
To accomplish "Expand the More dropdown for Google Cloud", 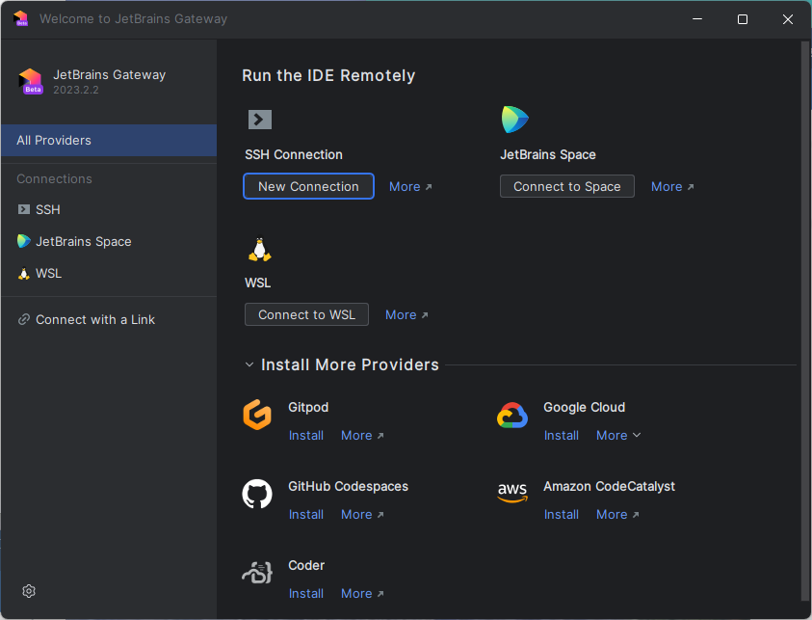I will click(618, 436).
